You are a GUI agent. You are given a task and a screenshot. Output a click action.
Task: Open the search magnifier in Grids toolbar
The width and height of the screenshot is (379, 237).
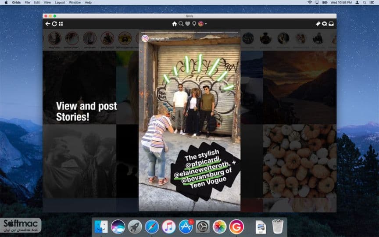181,24
